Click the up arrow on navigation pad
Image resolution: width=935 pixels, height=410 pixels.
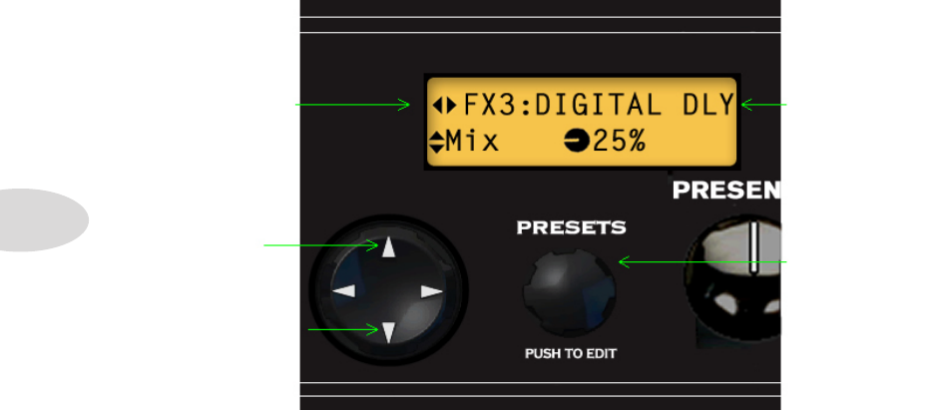(388, 246)
